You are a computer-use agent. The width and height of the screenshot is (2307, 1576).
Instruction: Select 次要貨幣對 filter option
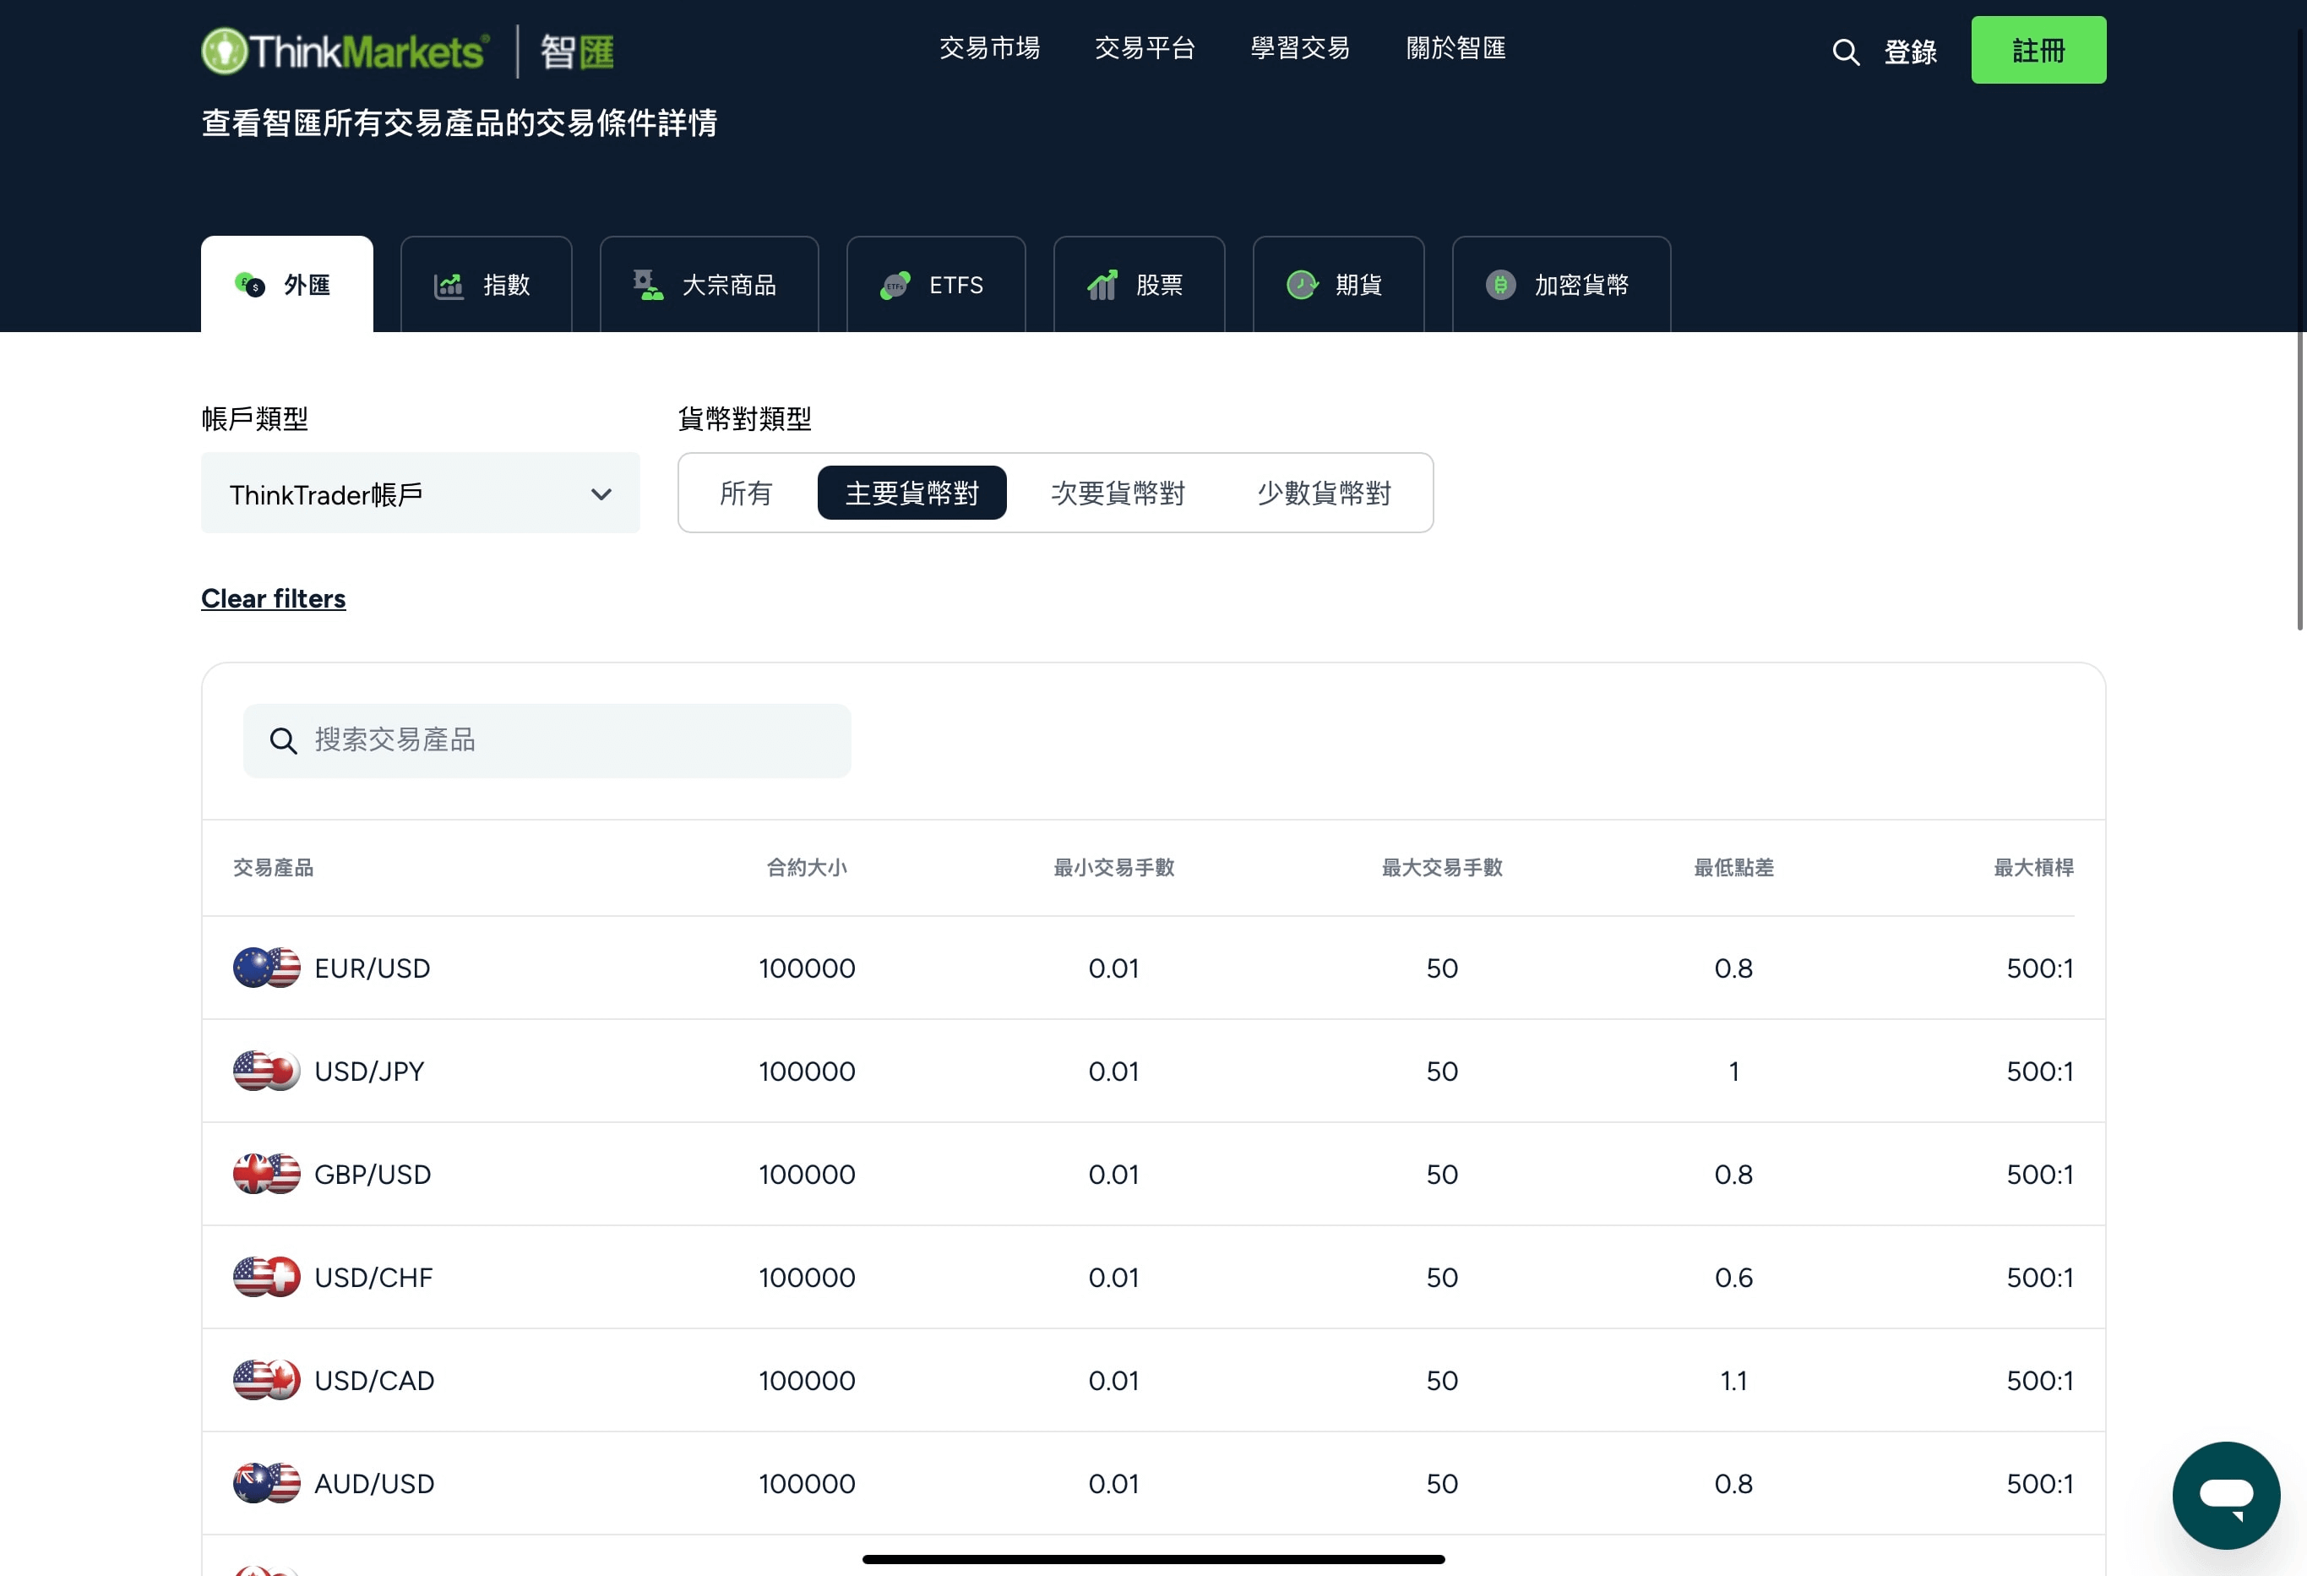pos(1116,494)
